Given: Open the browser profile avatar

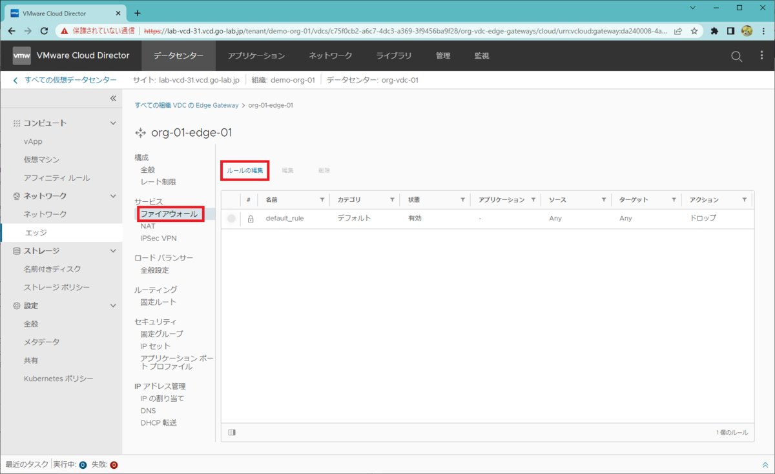Looking at the screenshot, I should (x=747, y=30).
